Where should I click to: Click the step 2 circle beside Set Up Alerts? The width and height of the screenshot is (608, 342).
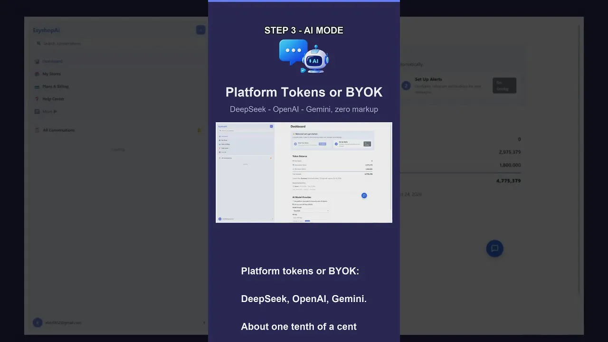pyautogui.click(x=406, y=85)
